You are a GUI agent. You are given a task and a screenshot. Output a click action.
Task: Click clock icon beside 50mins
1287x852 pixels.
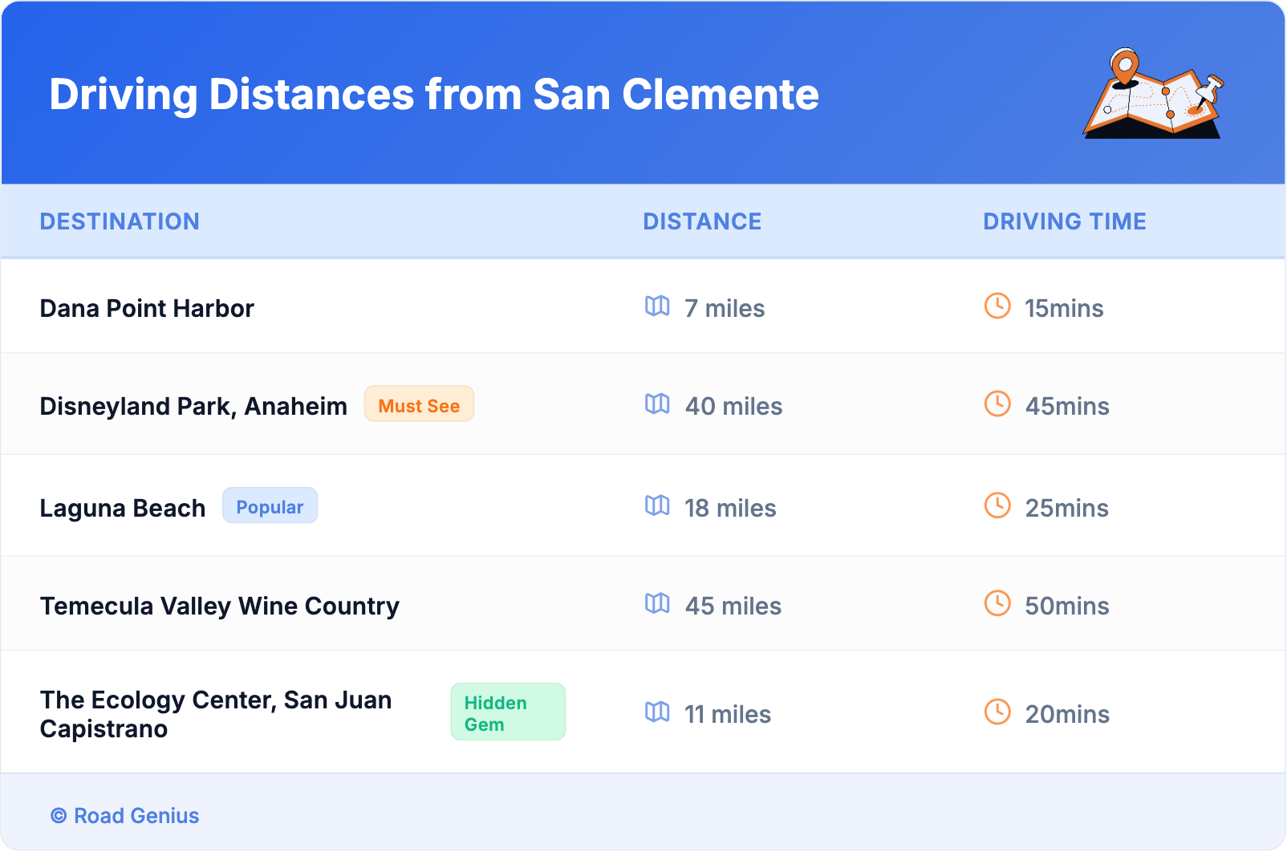[x=997, y=604]
